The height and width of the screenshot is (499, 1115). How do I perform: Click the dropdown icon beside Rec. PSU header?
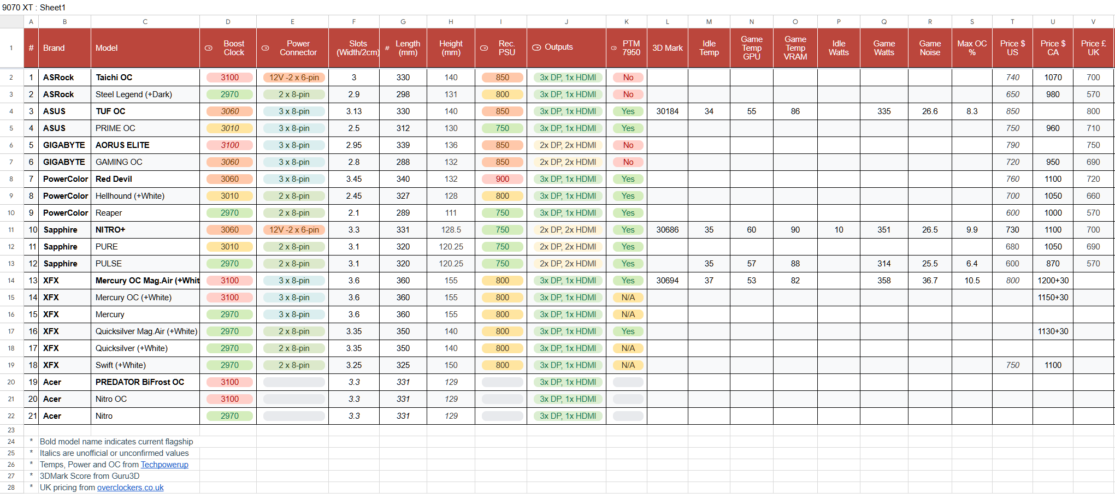point(483,48)
